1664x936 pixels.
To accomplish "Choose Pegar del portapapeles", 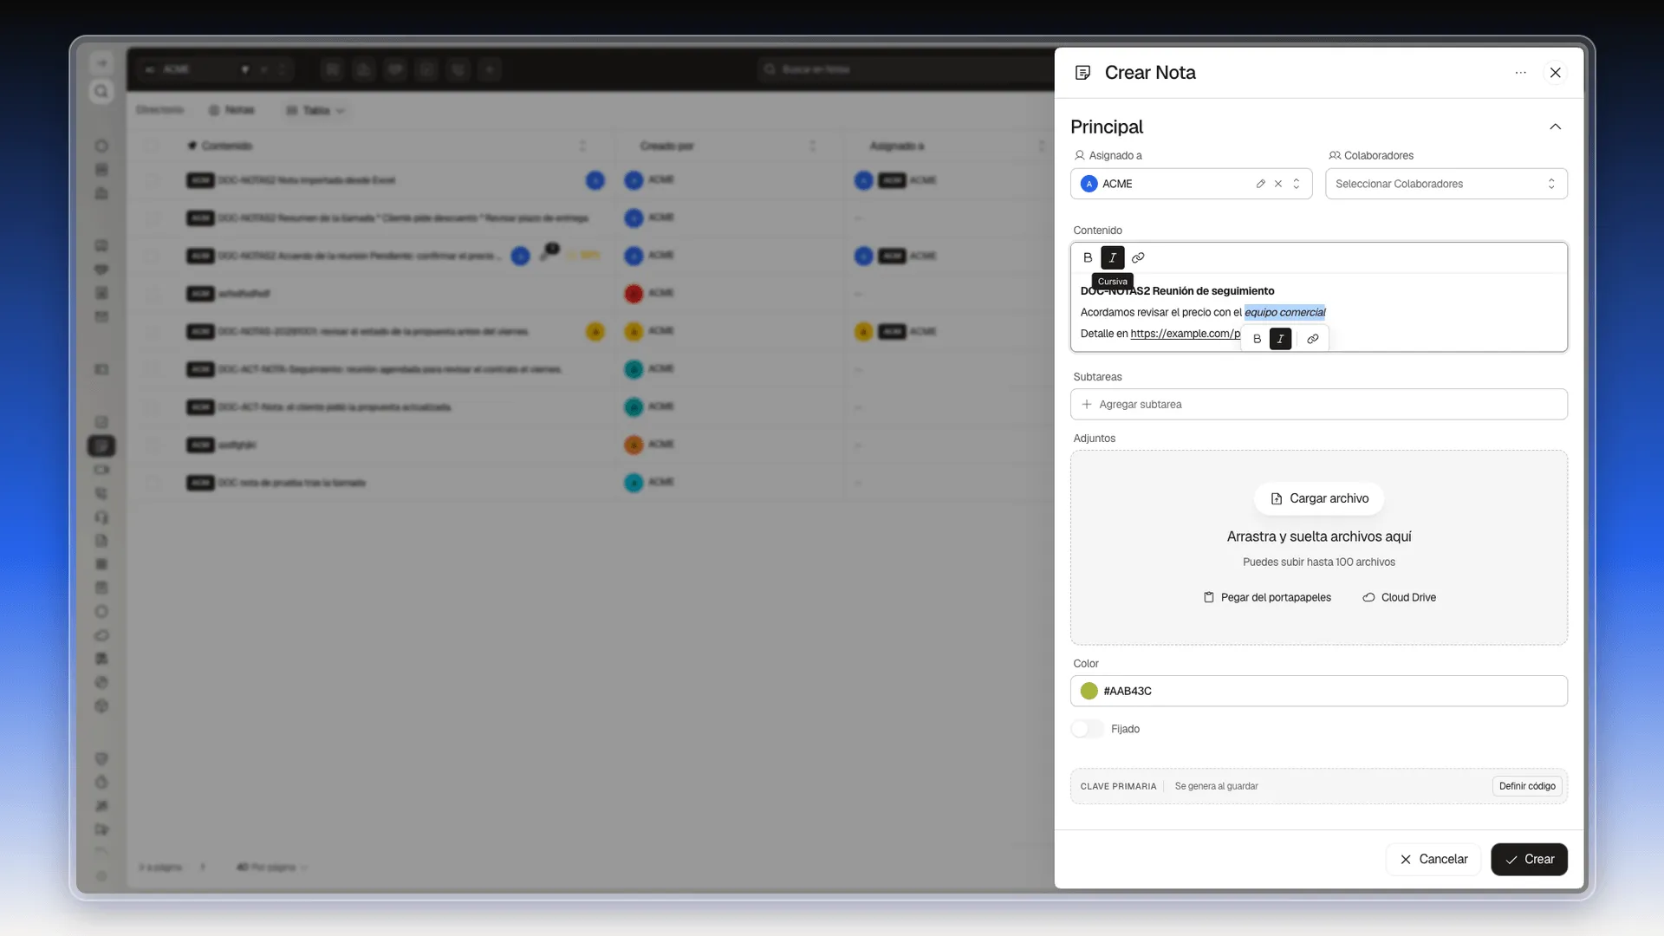I will pos(1267,597).
